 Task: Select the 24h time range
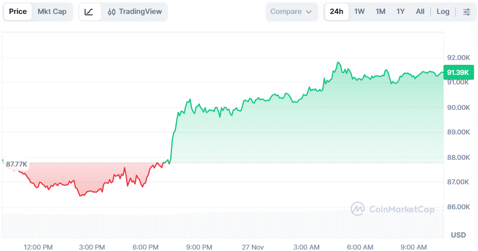(x=337, y=12)
